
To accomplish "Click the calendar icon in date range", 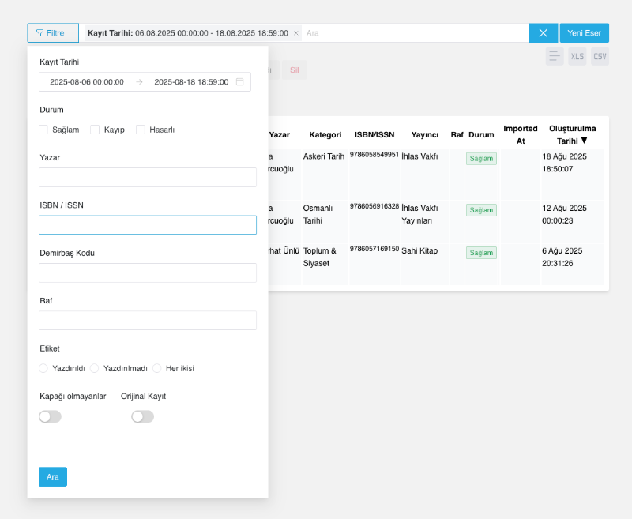I will pos(240,82).
